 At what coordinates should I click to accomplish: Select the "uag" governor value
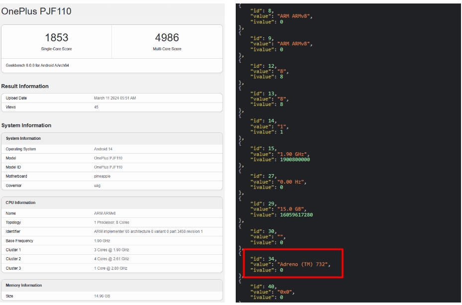(97, 186)
